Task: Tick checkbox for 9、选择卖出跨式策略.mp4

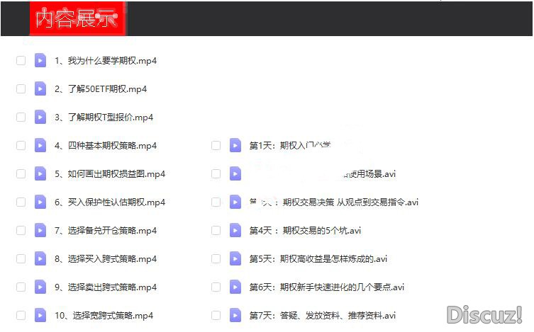Action: click(x=21, y=287)
